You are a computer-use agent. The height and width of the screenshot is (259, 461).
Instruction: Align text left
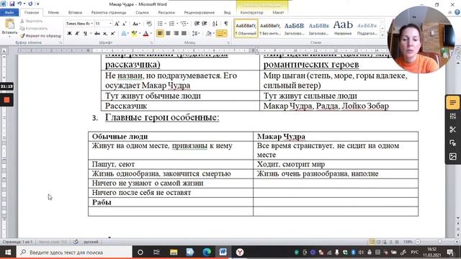tap(160, 34)
